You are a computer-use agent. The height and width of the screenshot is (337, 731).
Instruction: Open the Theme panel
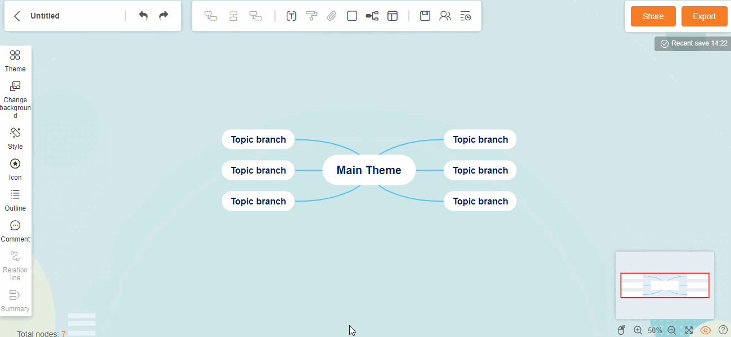15,61
